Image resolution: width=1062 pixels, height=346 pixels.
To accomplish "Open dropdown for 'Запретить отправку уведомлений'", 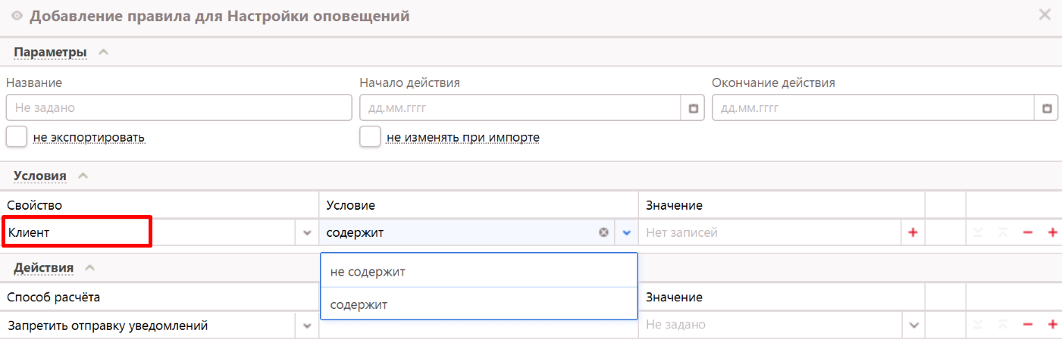I will click(x=307, y=326).
